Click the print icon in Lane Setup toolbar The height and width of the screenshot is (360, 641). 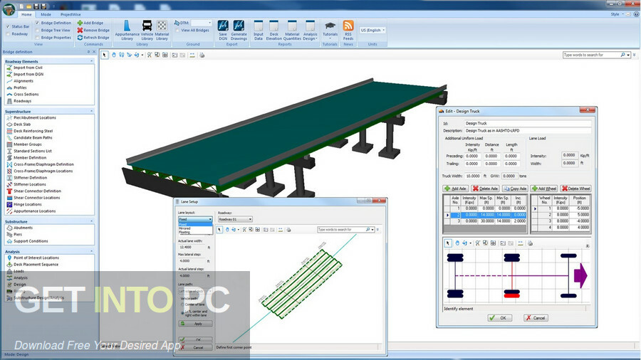288,230
